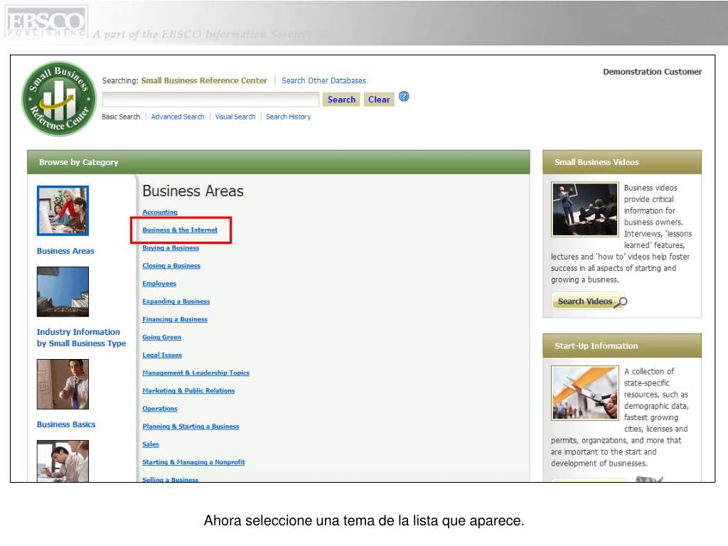The height and width of the screenshot is (546, 728).
Task: Open Management & Leadership Topics
Action: coord(196,373)
